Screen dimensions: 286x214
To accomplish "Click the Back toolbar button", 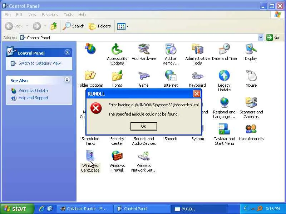I will [x=14, y=26].
